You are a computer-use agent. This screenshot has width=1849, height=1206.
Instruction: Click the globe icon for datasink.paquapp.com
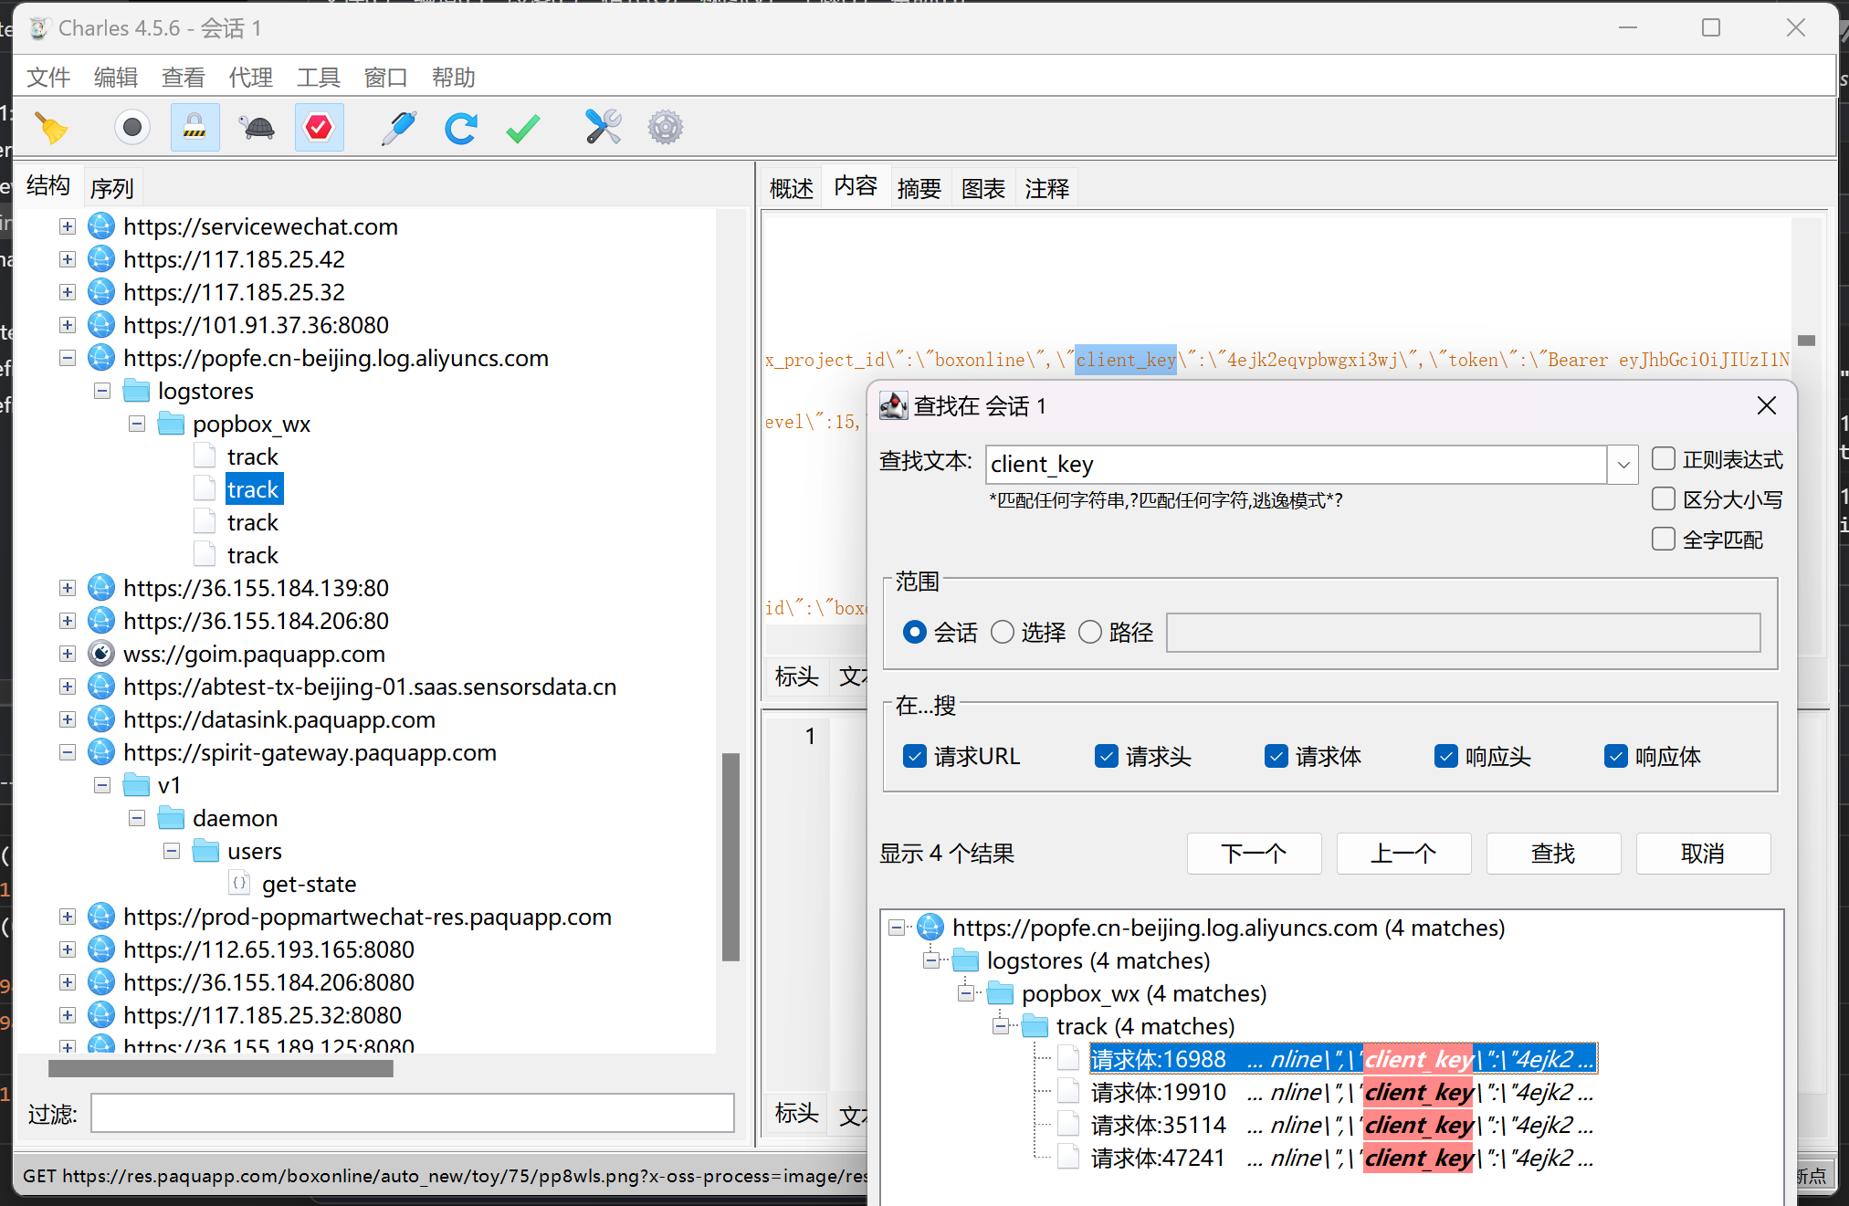tap(101, 719)
